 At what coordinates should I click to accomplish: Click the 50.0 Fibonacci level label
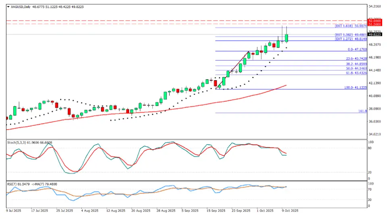coord(355,69)
